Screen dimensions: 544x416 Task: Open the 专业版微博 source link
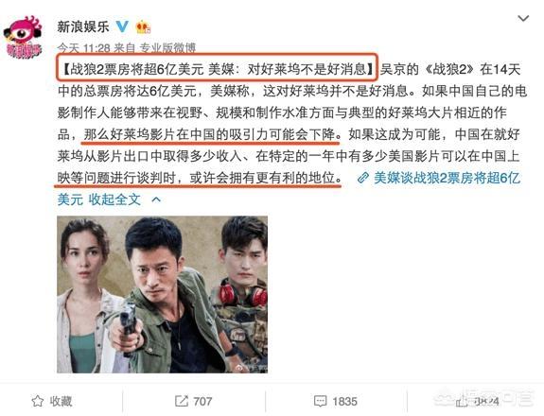tap(167, 48)
